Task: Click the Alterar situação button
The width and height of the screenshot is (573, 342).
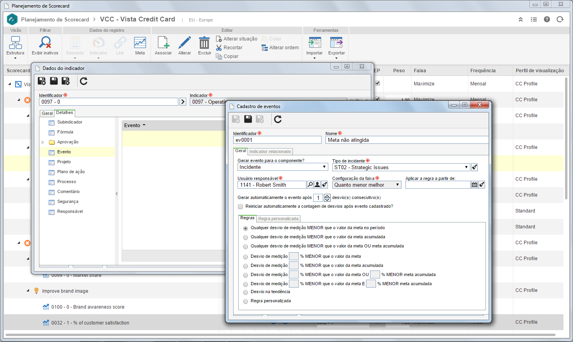Action: [x=236, y=39]
